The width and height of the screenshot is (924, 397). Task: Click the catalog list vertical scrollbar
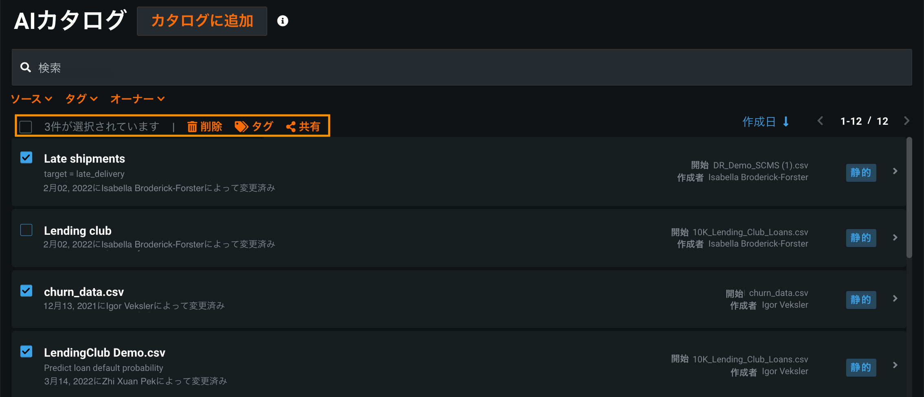[909, 198]
